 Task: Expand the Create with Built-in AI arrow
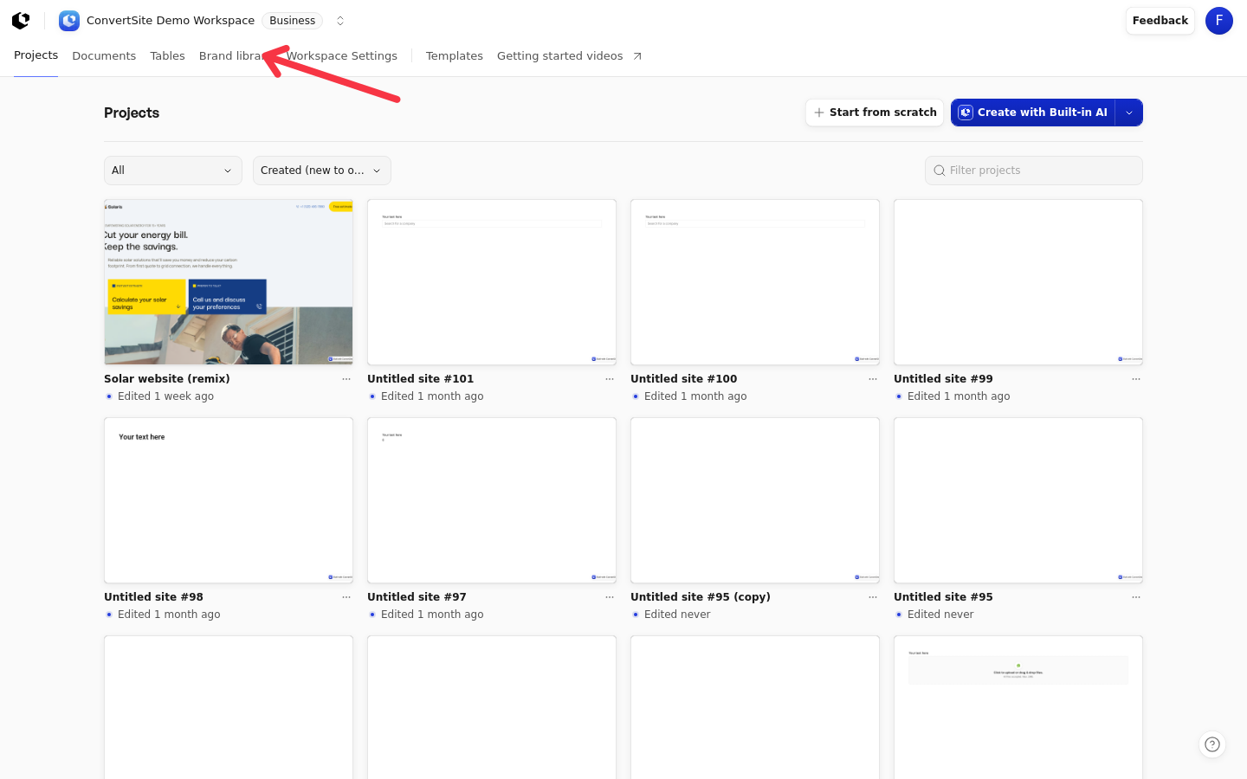(x=1129, y=113)
